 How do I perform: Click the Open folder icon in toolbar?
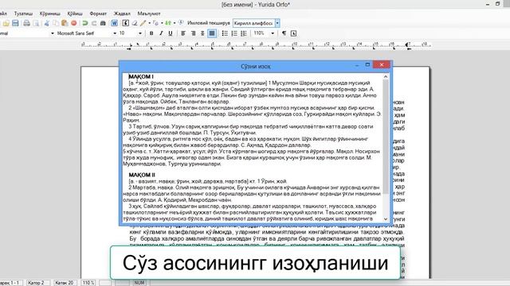6,23
